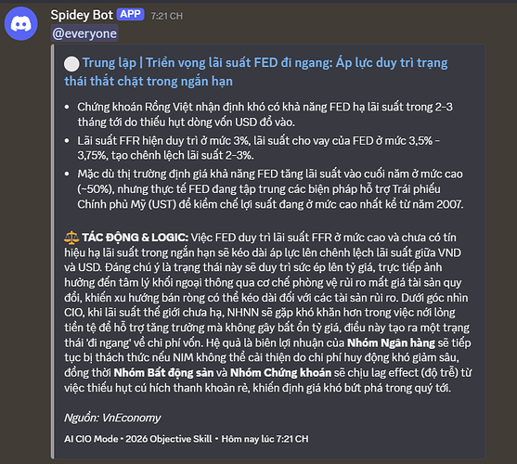
Task: Click the bold Nhóm Ngân hàng text
Action: 391,343
